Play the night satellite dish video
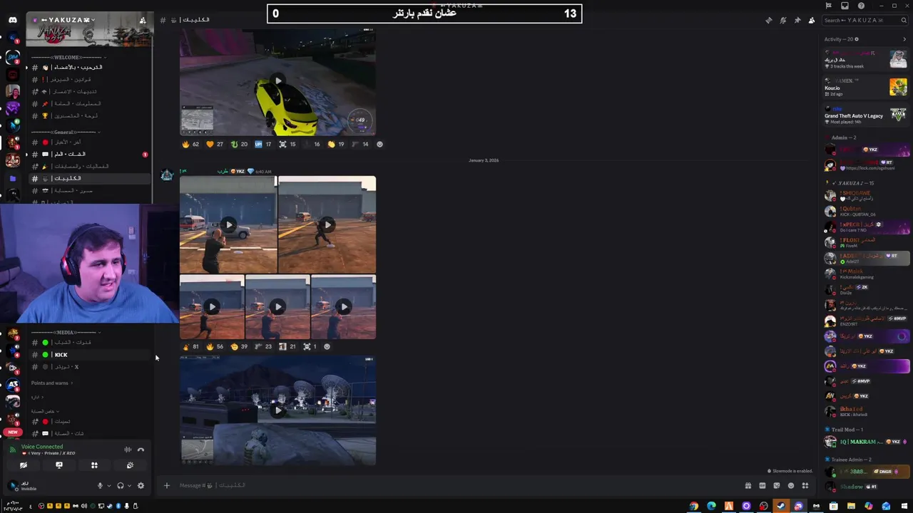 tap(277, 411)
